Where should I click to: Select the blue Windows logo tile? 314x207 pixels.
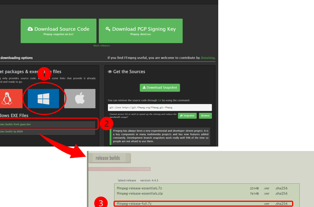43,98
